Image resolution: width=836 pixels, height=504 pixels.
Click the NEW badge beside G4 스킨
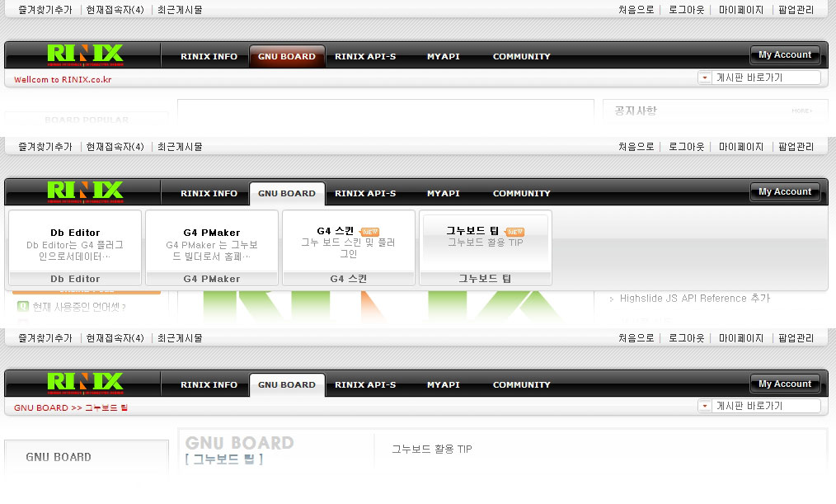(x=370, y=232)
